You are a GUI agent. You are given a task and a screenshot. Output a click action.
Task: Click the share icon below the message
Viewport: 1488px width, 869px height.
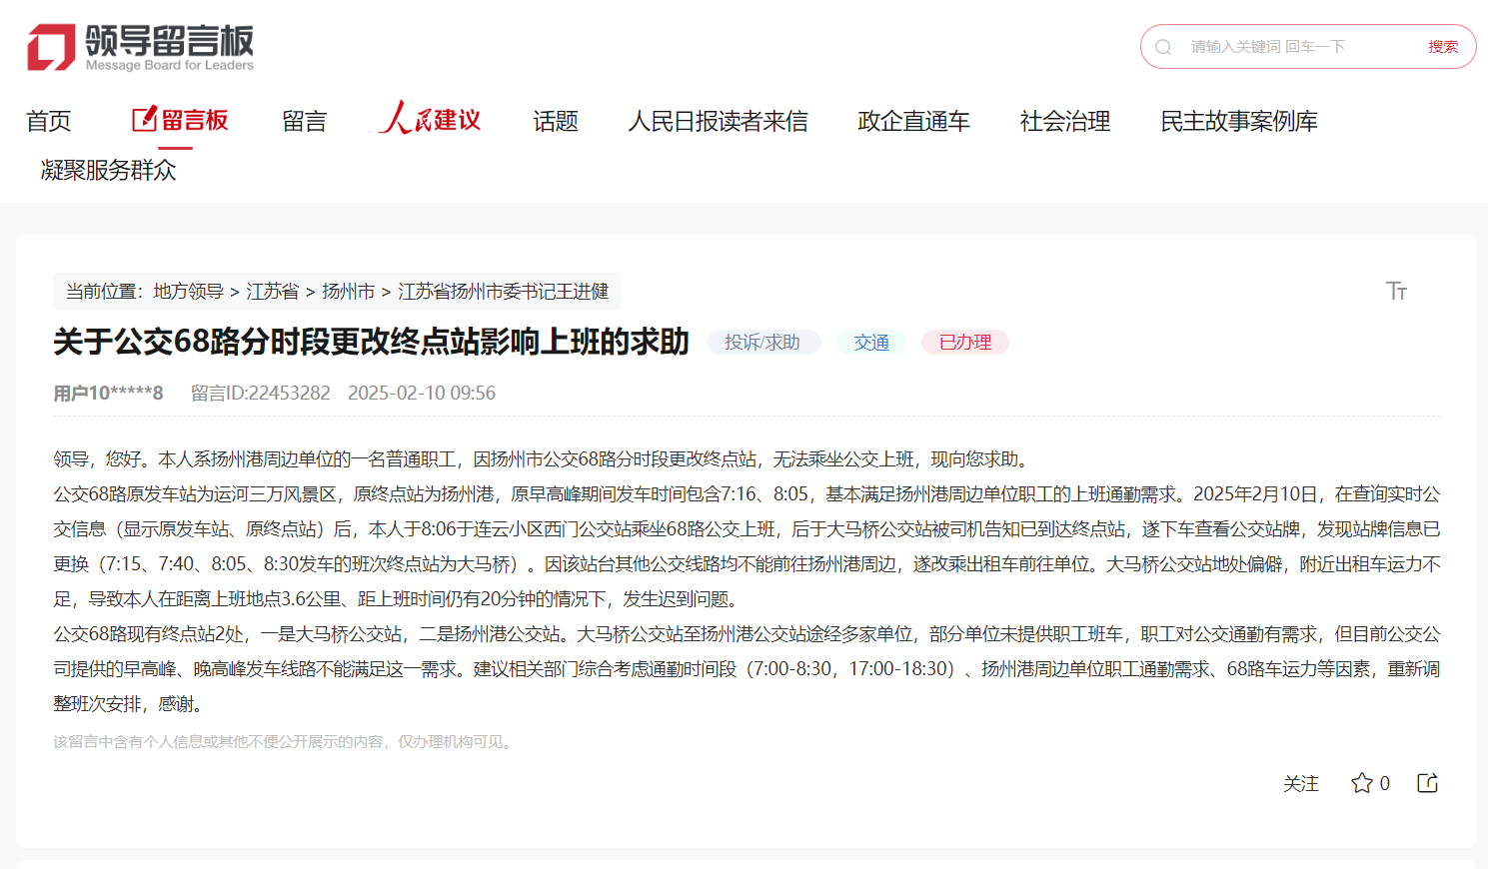click(1427, 783)
